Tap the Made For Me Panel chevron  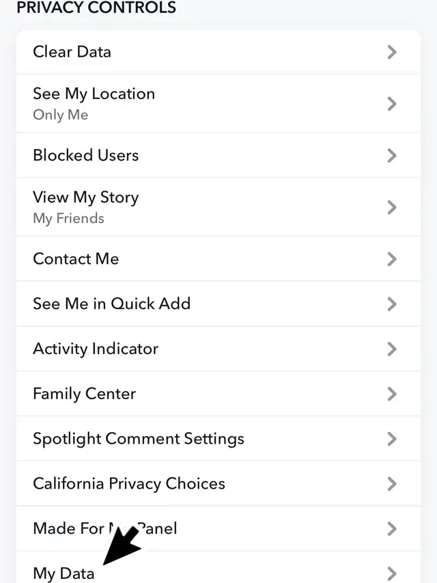(392, 528)
